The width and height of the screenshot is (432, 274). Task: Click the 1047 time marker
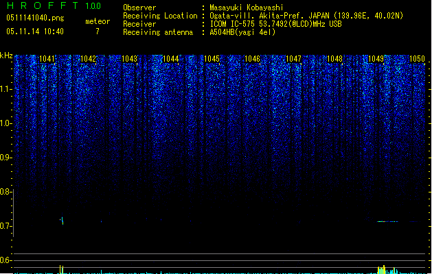pos(294,59)
